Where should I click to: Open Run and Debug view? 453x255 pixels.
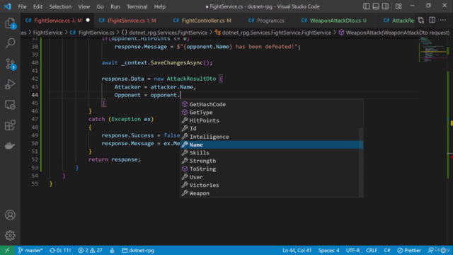tap(10, 84)
